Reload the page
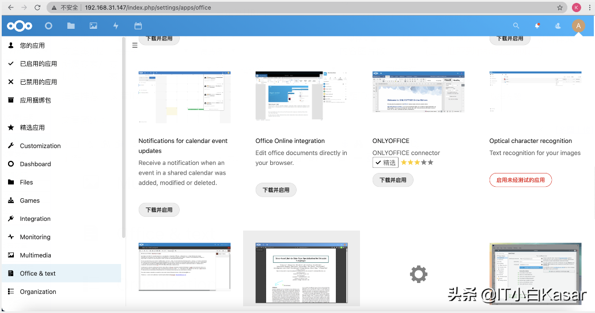Image resolution: width=595 pixels, height=313 pixels. pos(37,7)
